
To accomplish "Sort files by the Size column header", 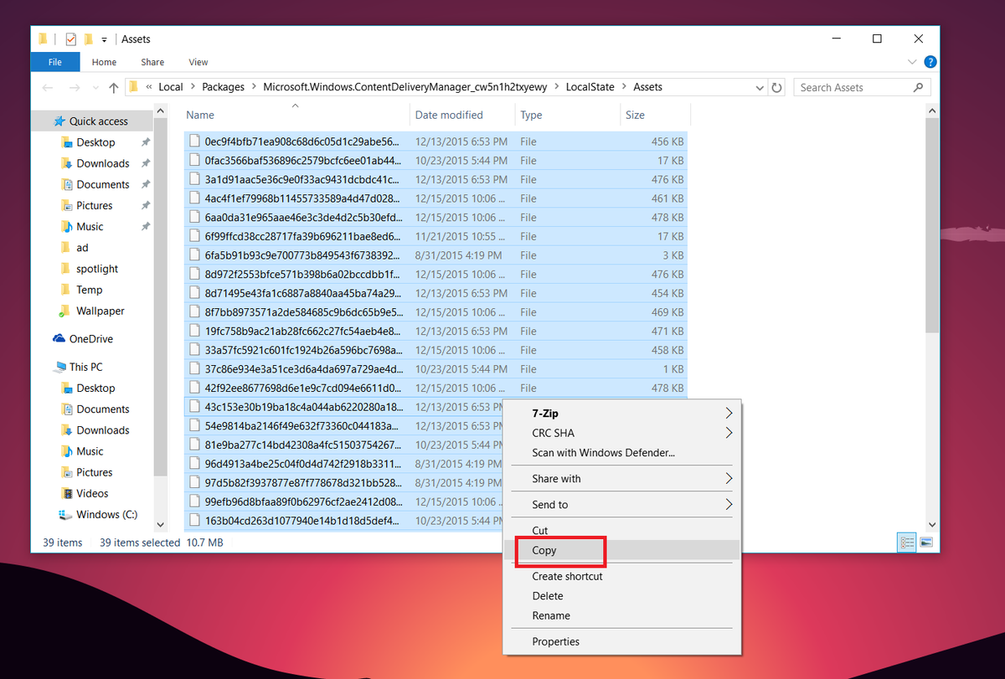I will (634, 115).
